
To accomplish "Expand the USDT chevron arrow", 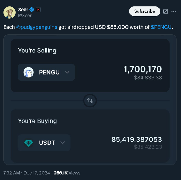I will click(63, 143).
